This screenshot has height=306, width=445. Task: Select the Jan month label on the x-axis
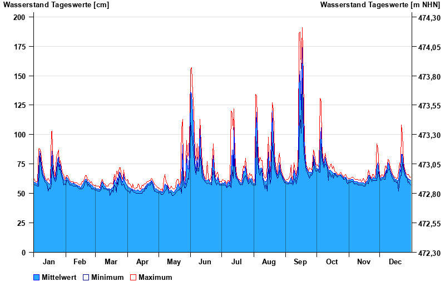point(49,261)
